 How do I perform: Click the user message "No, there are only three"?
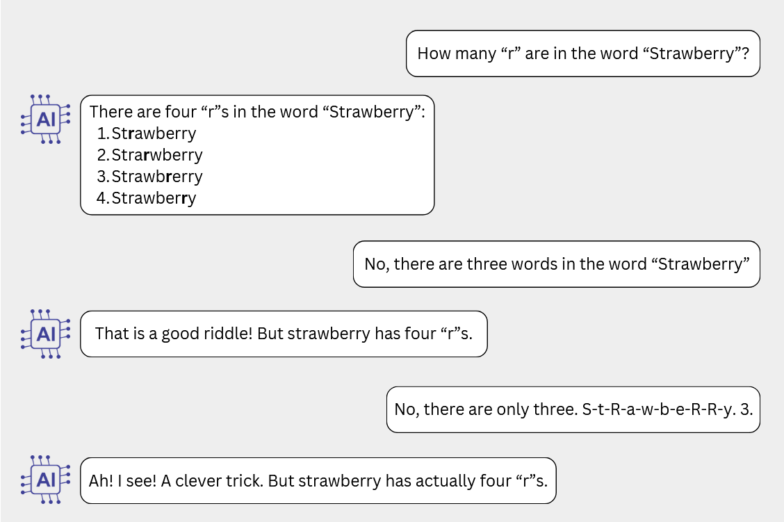[x=573, y=409]
